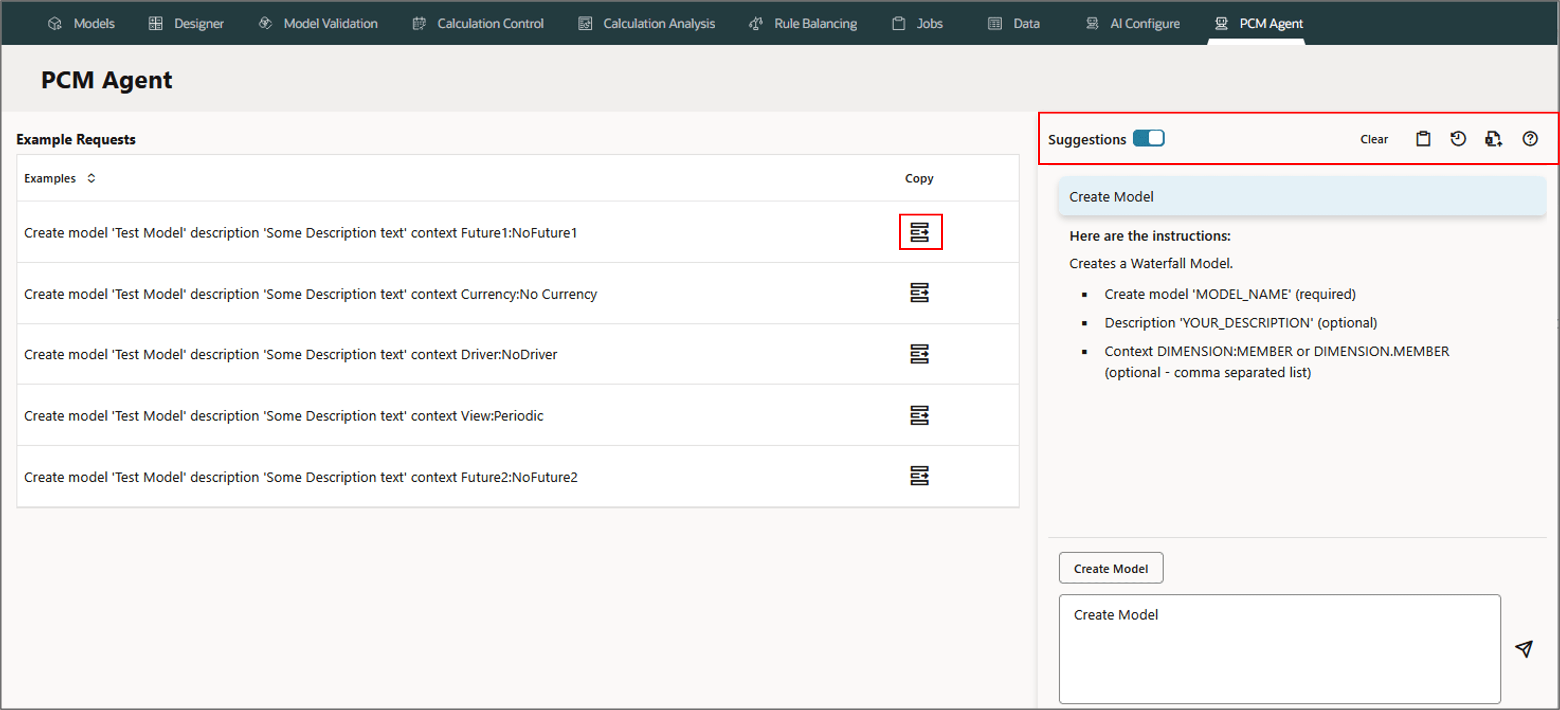Switch to the Calculation Control tab

tap(478, 23)
